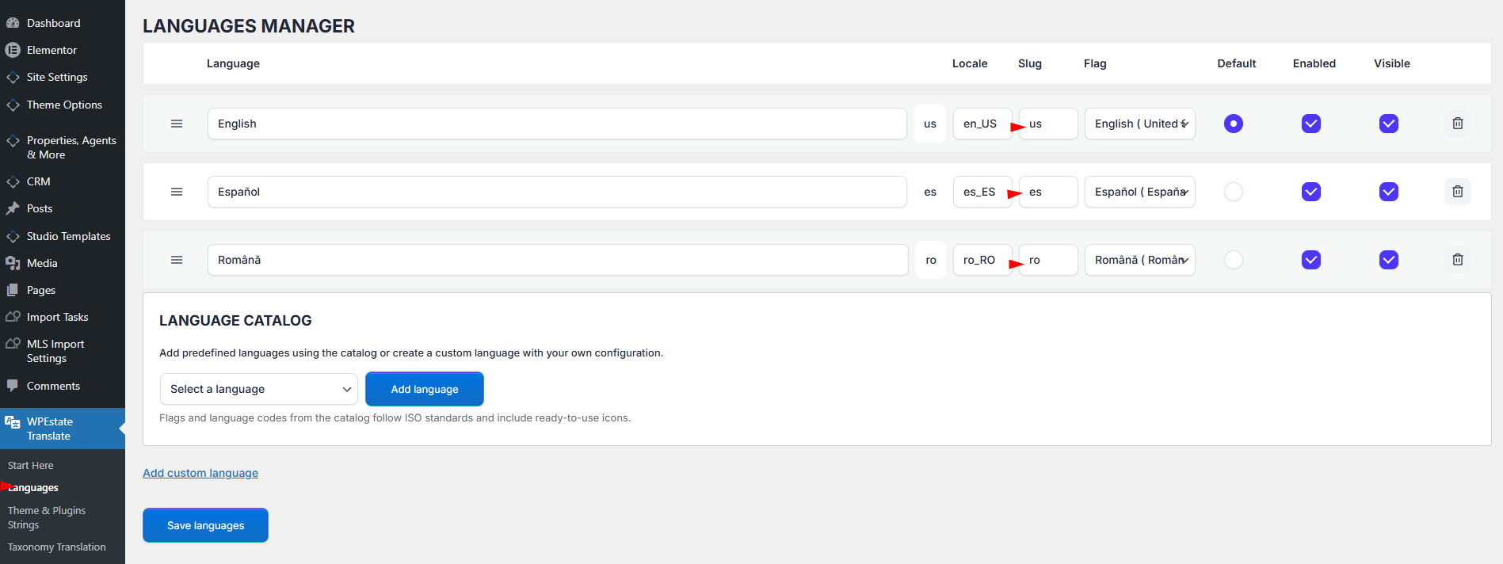Remove Română using its trash icon
Screen dimensions: 1503x564
click(1457, 260)
